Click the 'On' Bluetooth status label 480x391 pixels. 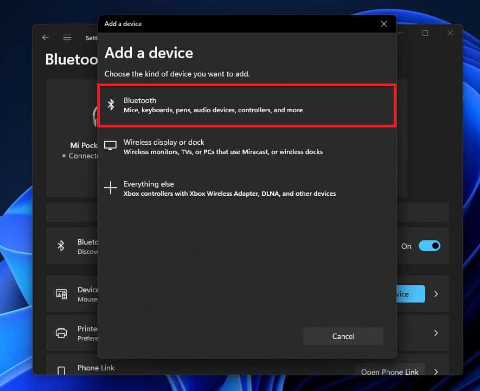[406, 247]
